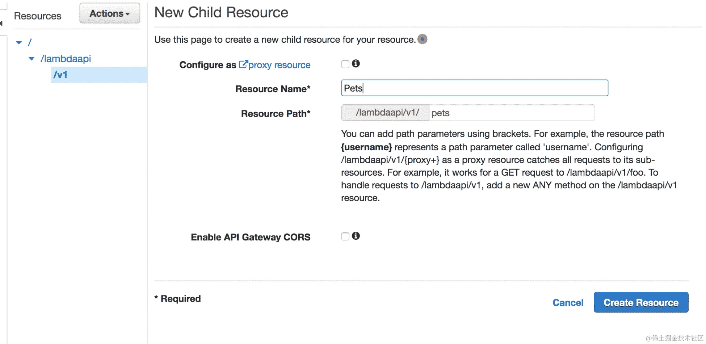706x344 pixels.
Task: Show info for proxy resource option
Action: 356,64
